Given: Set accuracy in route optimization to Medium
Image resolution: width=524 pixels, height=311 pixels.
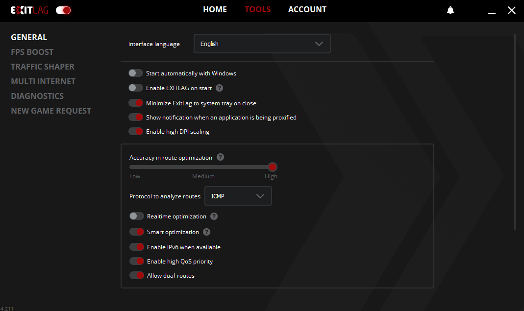Looking at the screenshot, I should [203, 167].
